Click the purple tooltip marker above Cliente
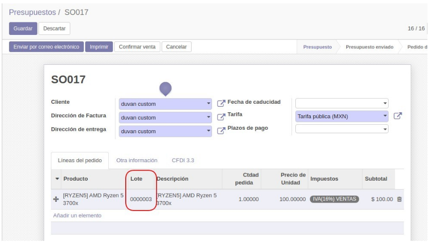434x246 pixels. (x=166, y=89)
